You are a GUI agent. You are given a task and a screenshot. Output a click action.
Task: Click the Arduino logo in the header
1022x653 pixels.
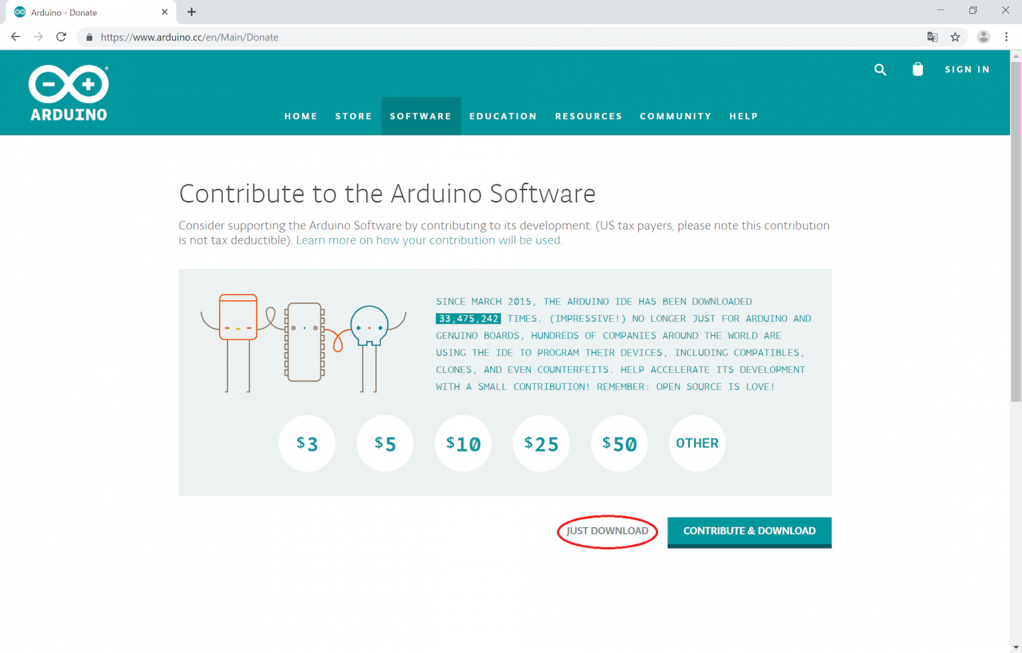point(68,92)
